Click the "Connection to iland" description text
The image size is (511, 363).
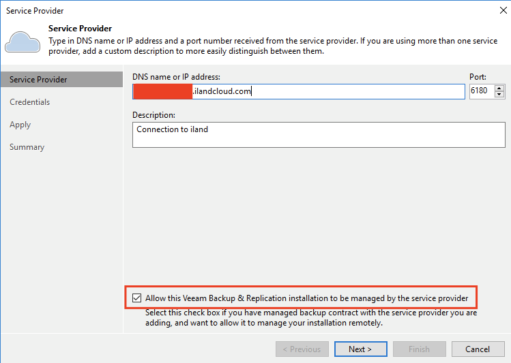pos(172,129)
